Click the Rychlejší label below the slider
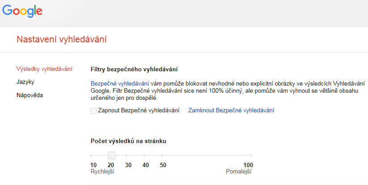Screen dimensions: 368x185 (x=102, y=172)
